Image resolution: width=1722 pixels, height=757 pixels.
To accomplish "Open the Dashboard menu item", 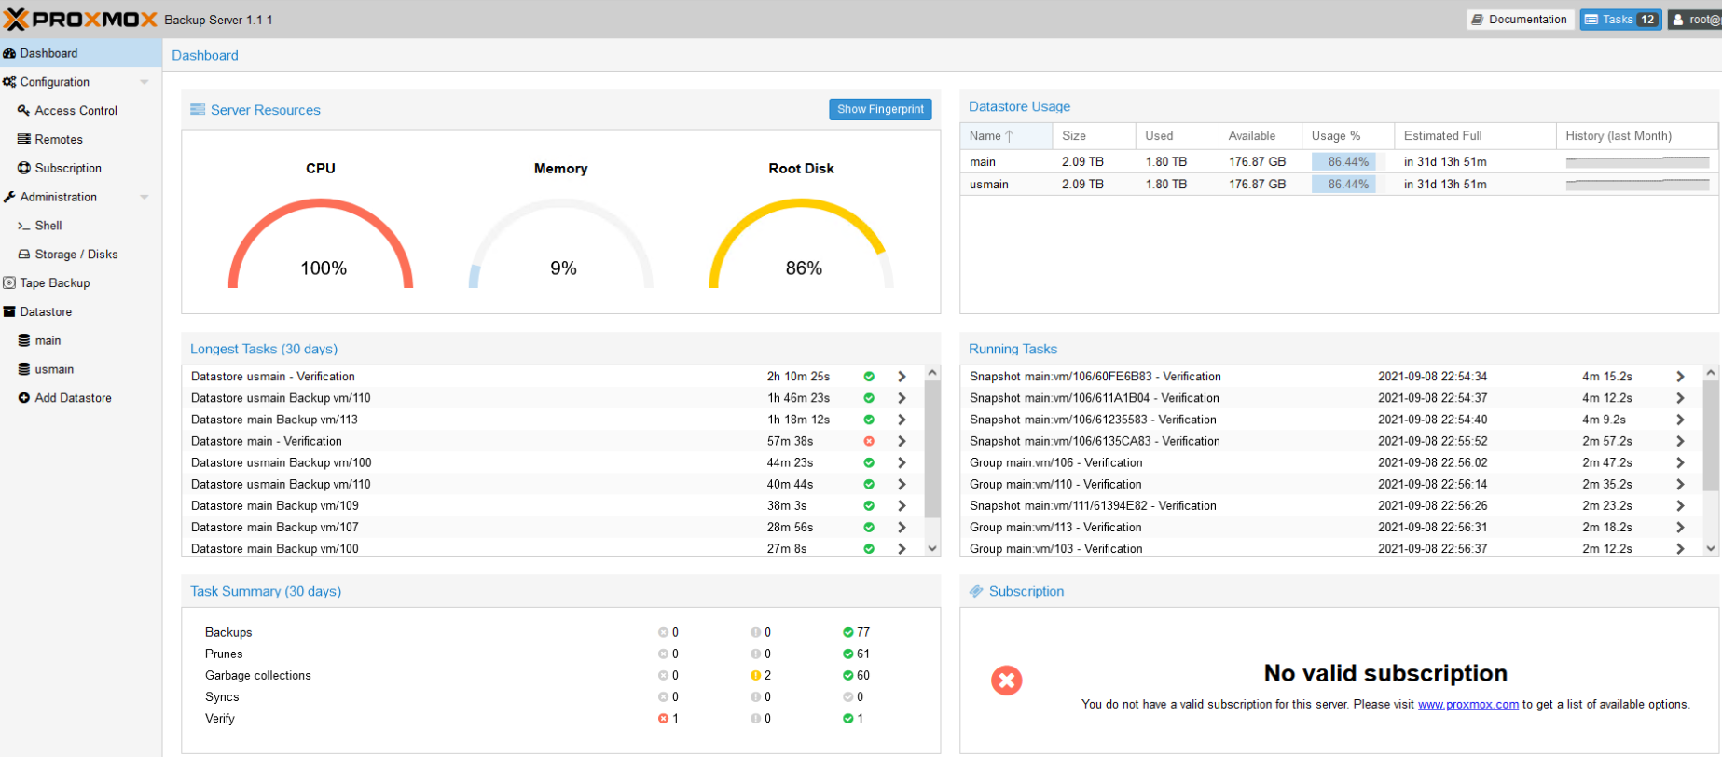I will pos(81,53).
